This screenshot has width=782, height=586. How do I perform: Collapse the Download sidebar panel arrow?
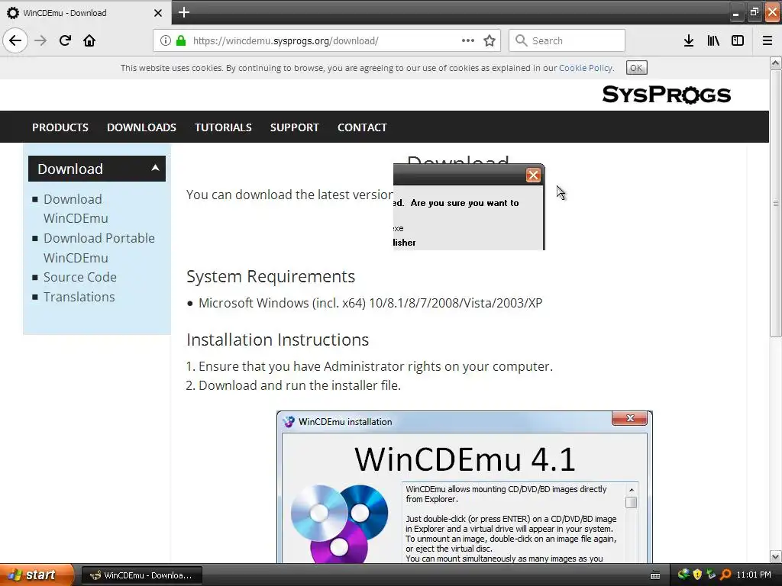(x=155, y=168)
